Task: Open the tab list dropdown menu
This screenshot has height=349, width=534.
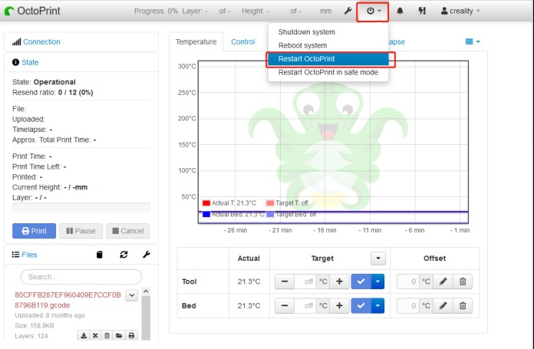Action: click(473, 41)
